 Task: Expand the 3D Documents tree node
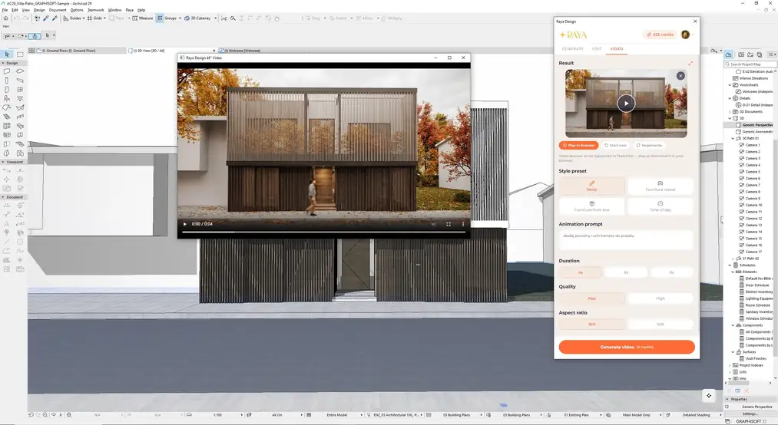click(x=730, y=111)
